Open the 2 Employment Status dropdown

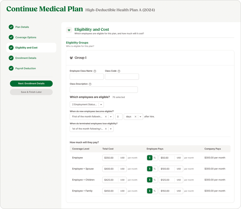[x=87, y=104]
